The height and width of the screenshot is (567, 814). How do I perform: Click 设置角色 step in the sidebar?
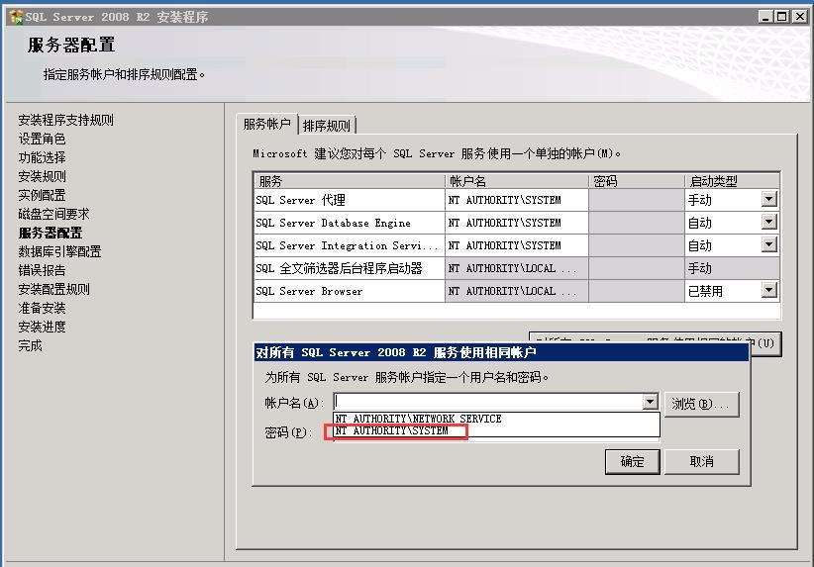coord(42,139)
